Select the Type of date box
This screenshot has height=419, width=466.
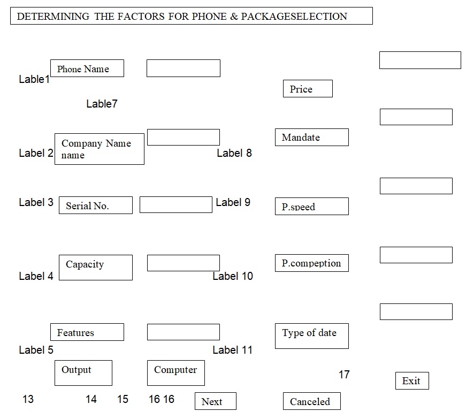pos(311,336)
